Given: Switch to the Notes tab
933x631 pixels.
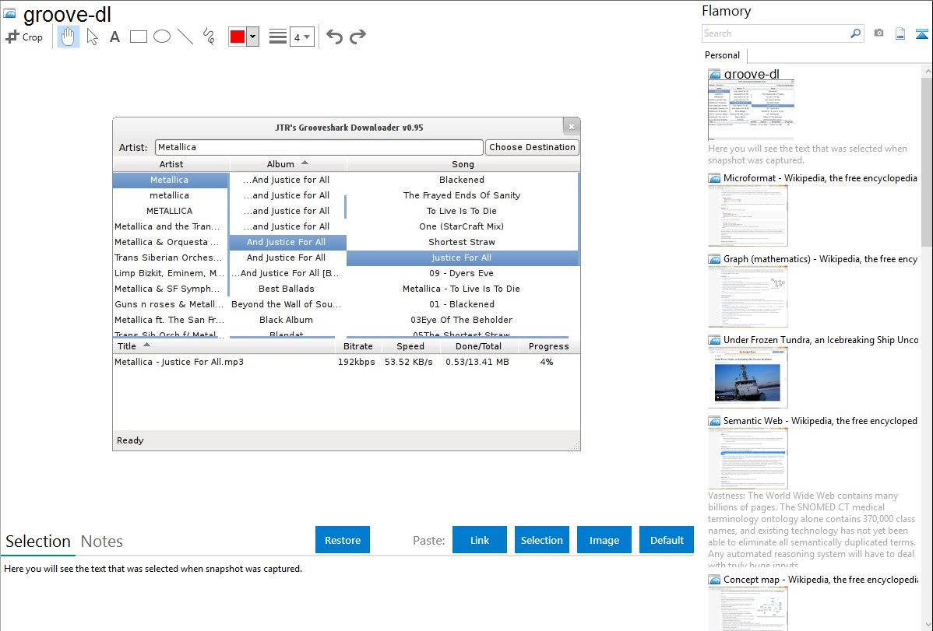Looking at the screenshot, I should [102, 542].
